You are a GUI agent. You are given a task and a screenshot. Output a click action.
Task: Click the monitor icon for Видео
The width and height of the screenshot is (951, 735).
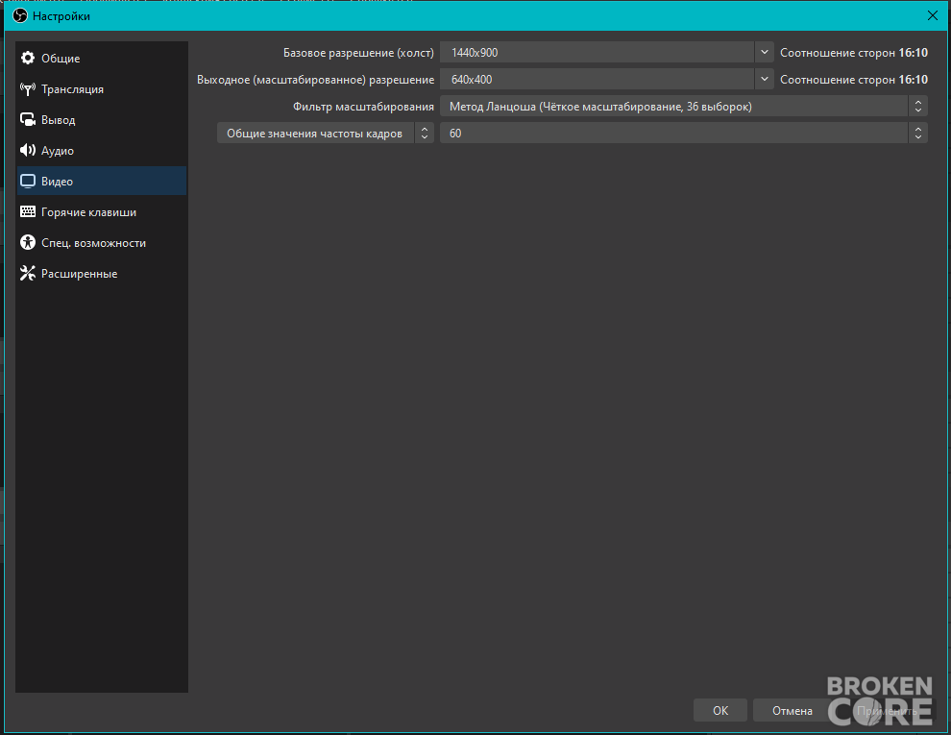[x=28, y=182]
